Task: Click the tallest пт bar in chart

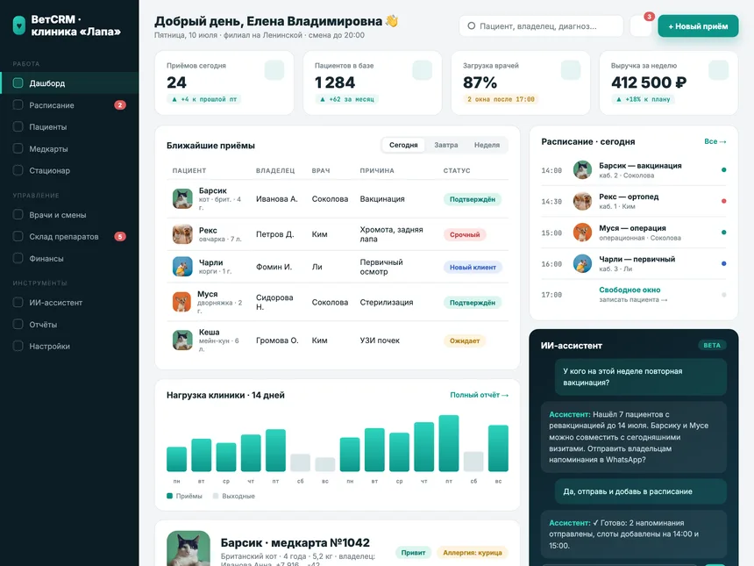Action: [x=449, y=443]
